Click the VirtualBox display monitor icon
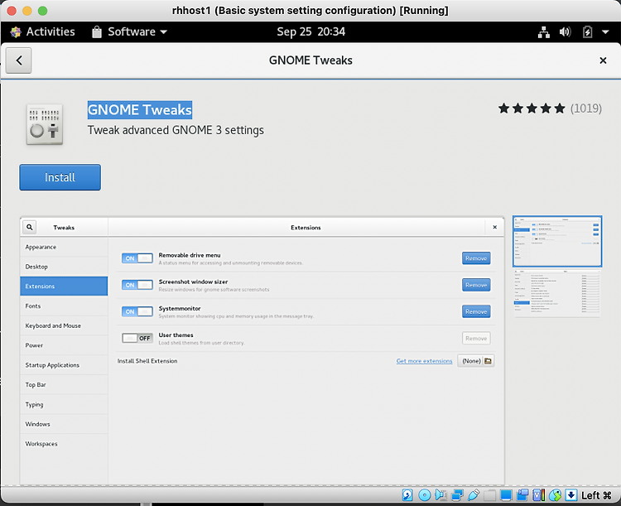 tap(506, 495)
